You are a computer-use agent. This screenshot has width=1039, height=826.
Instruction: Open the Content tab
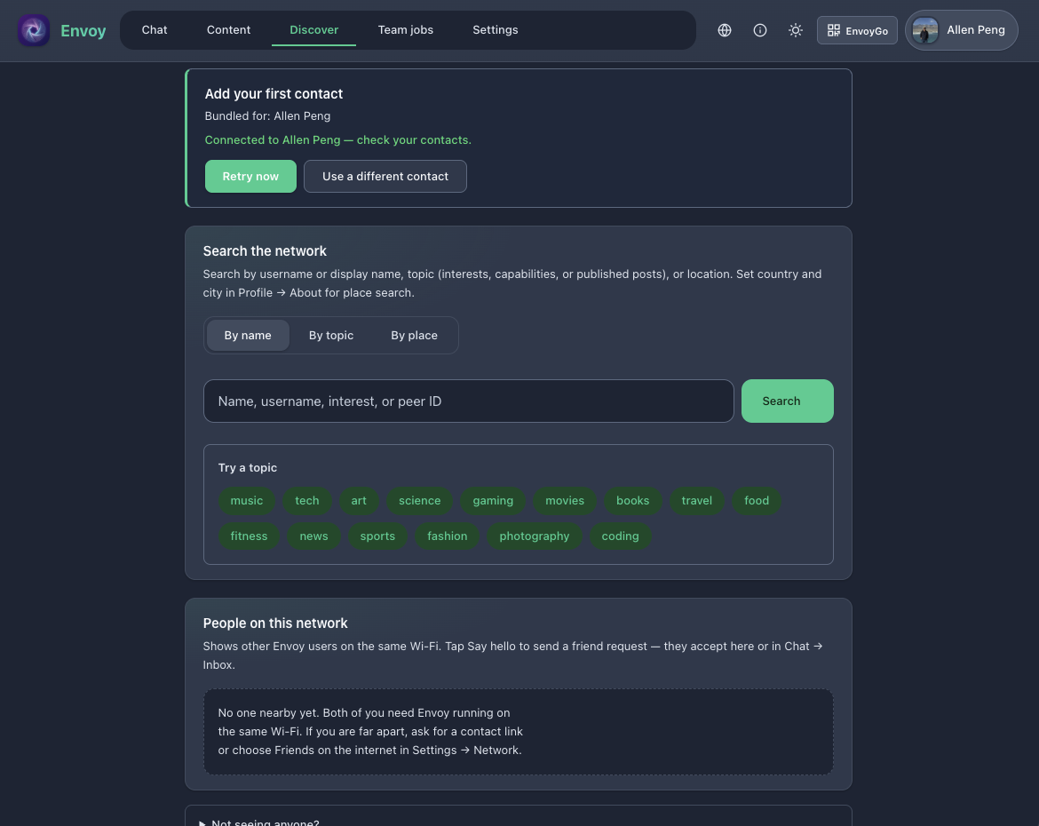click(228, 30)
